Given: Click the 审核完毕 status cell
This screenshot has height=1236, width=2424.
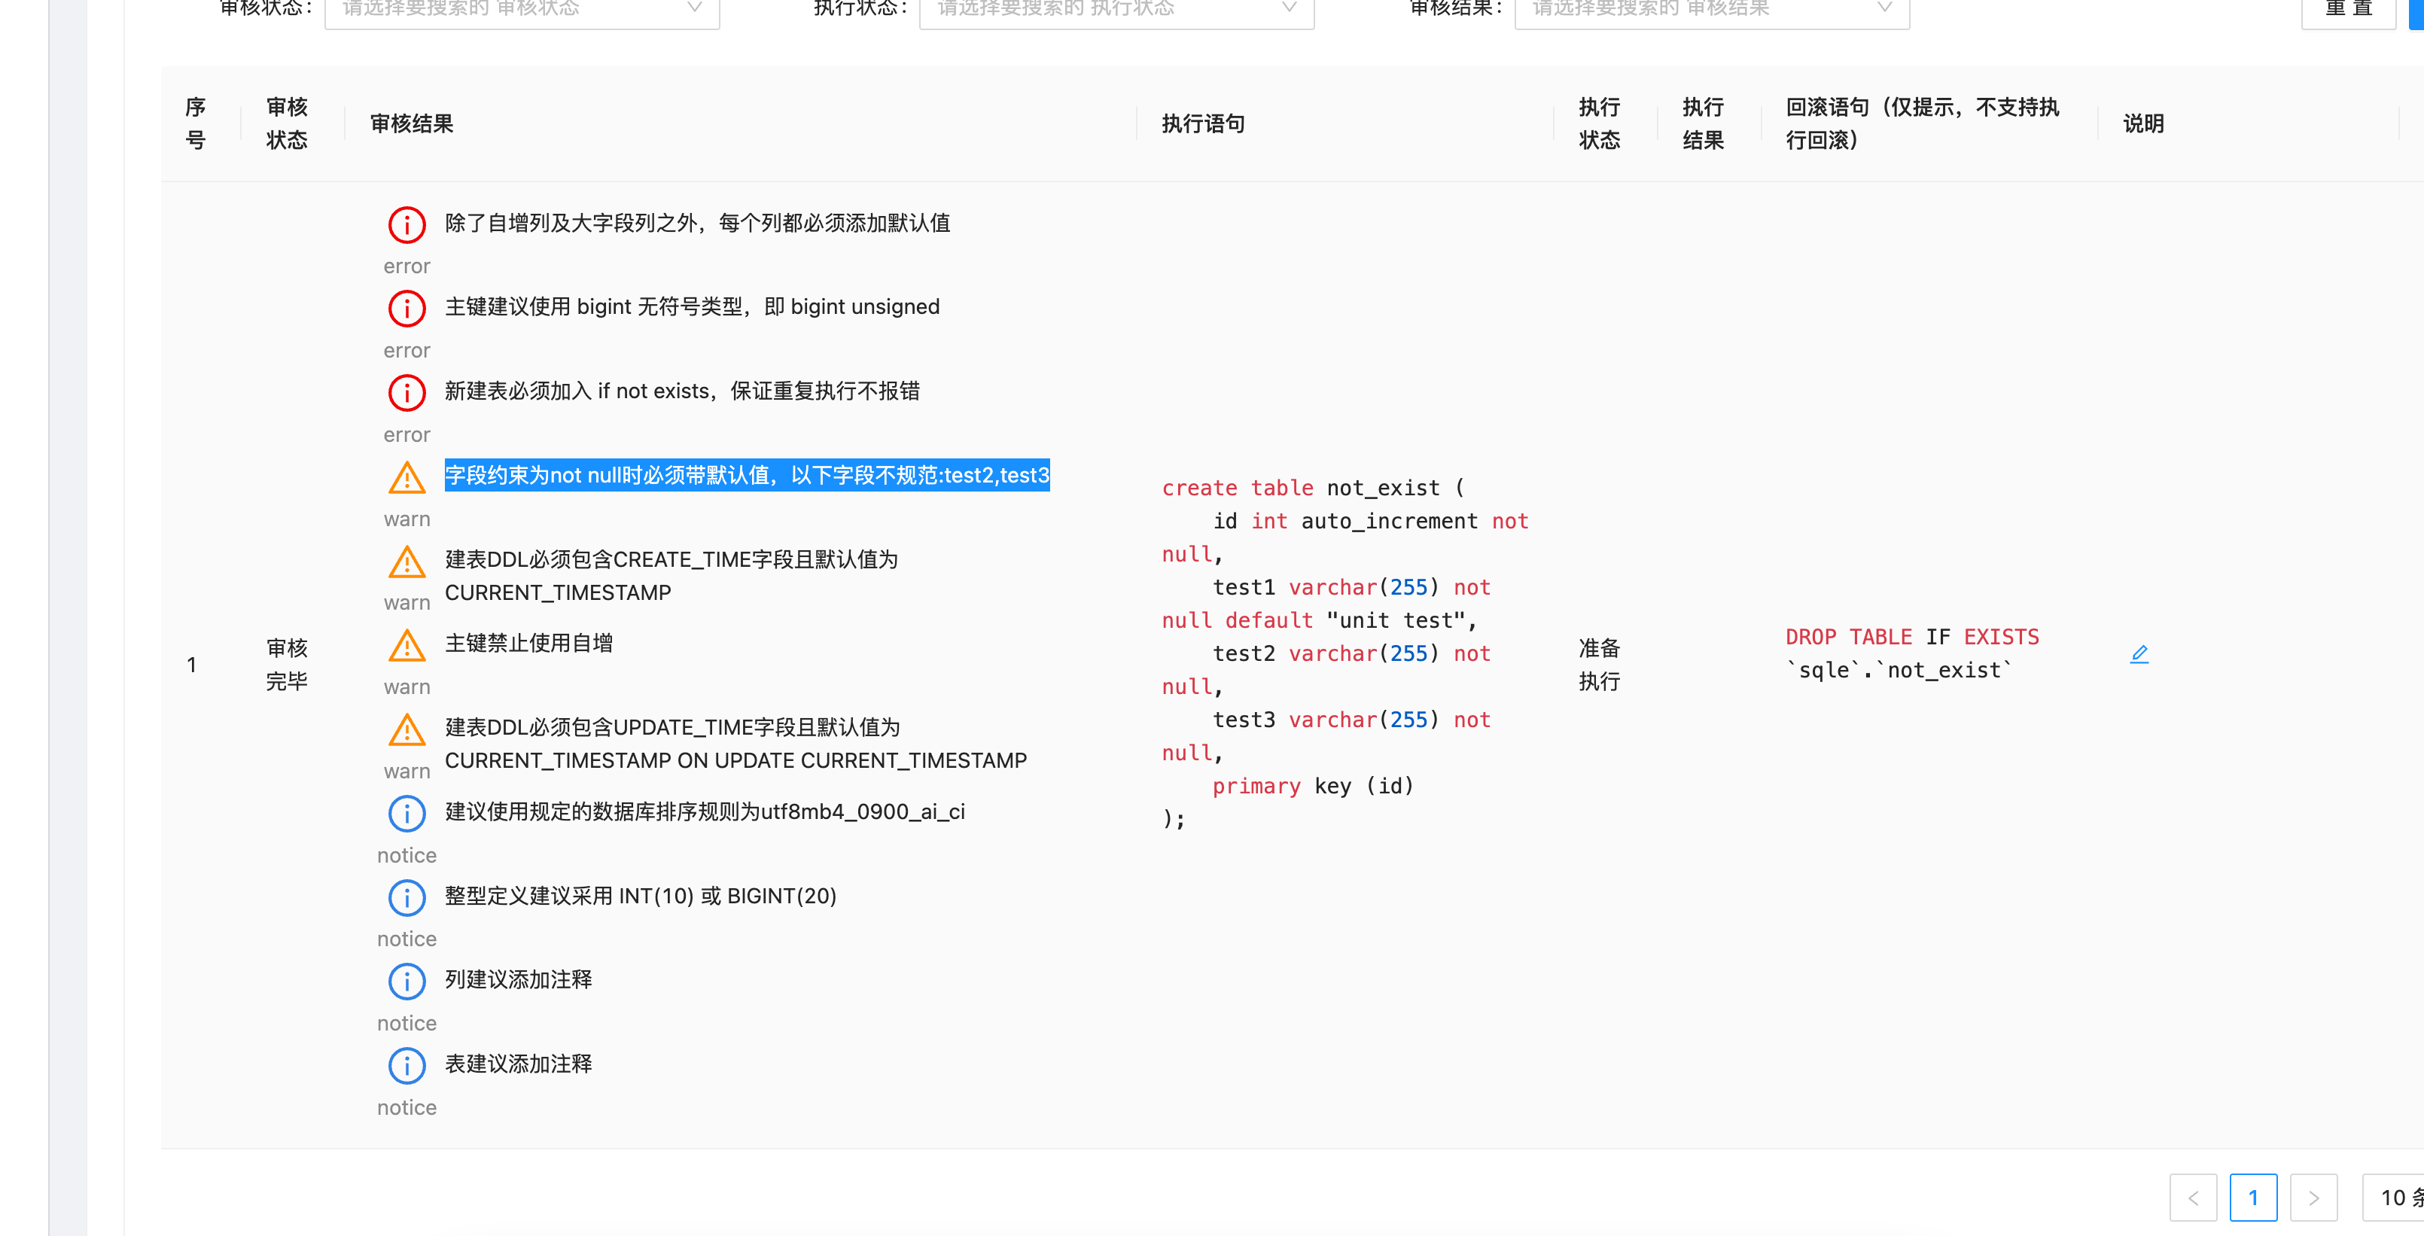Looking at the screenshot, I should (x=287, y=664).
